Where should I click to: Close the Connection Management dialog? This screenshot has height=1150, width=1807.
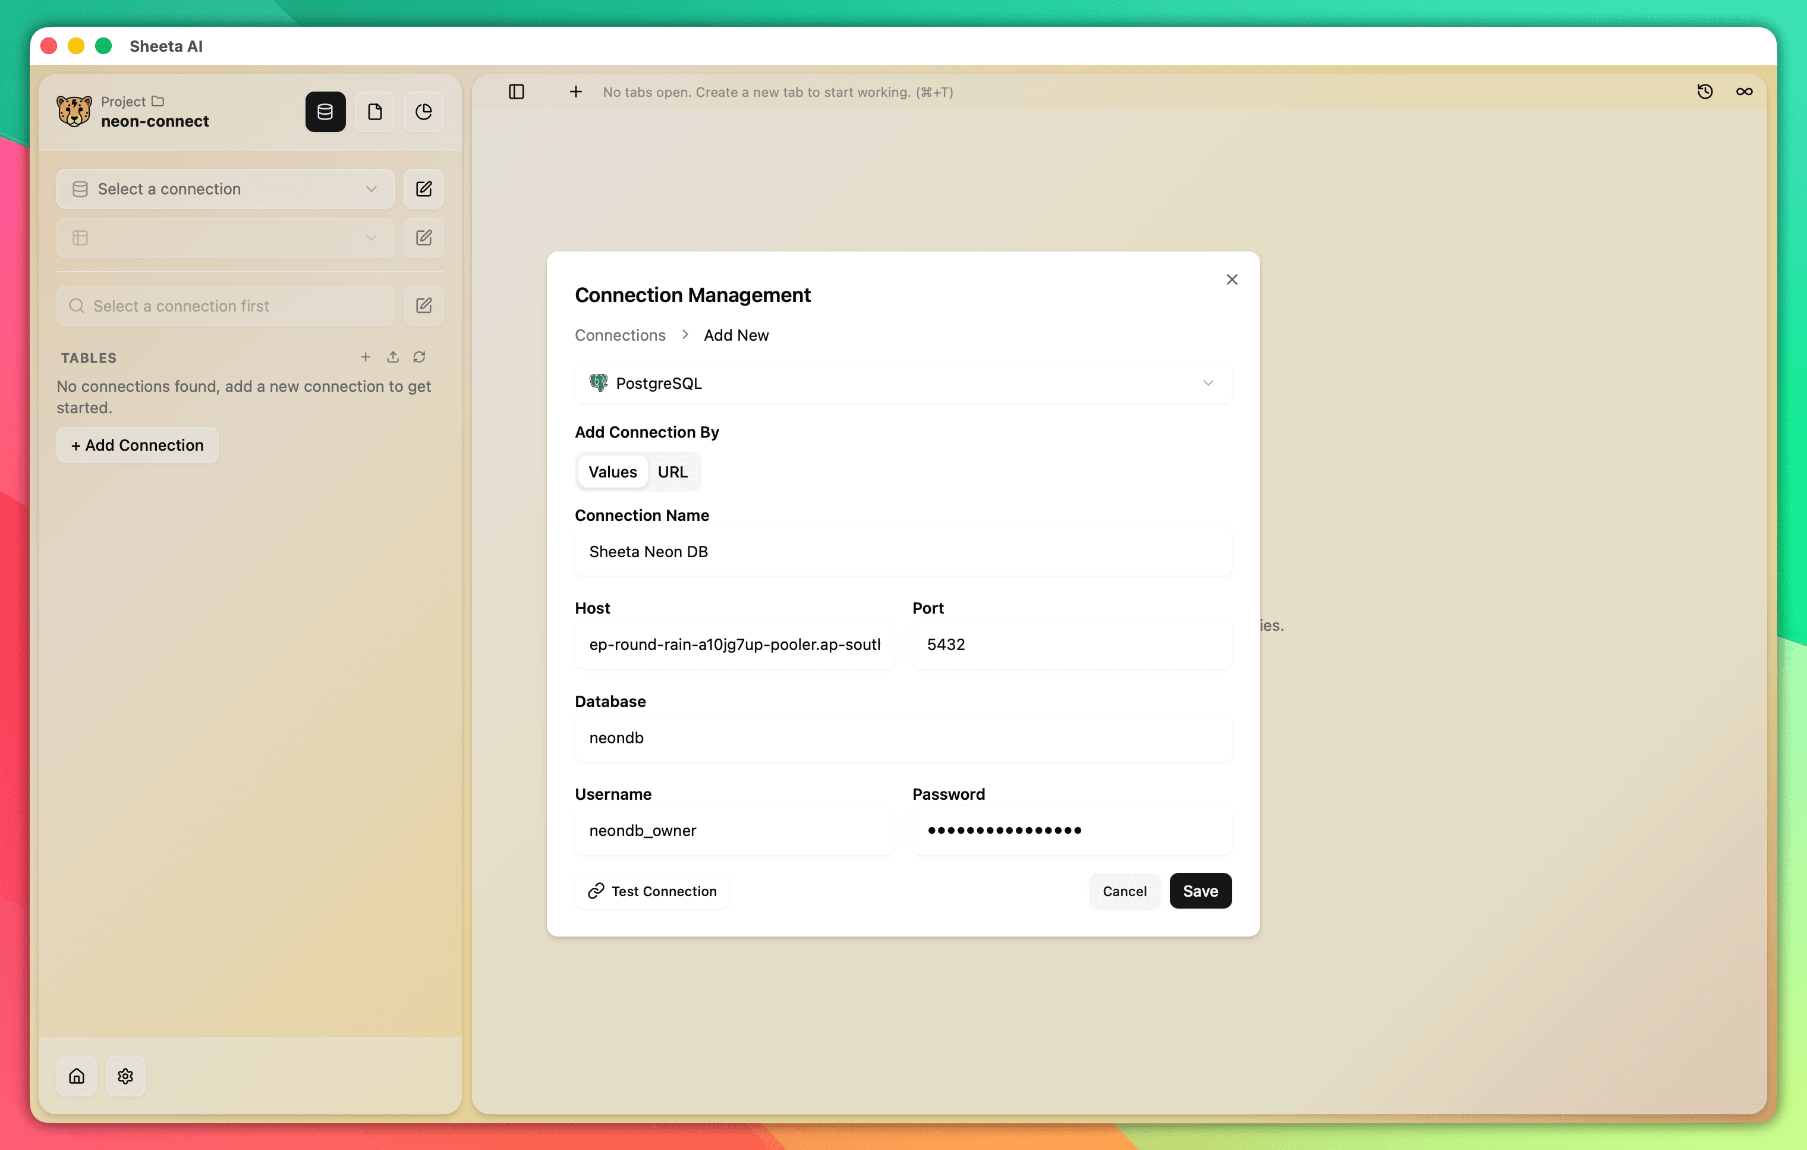pos(1232,279)
